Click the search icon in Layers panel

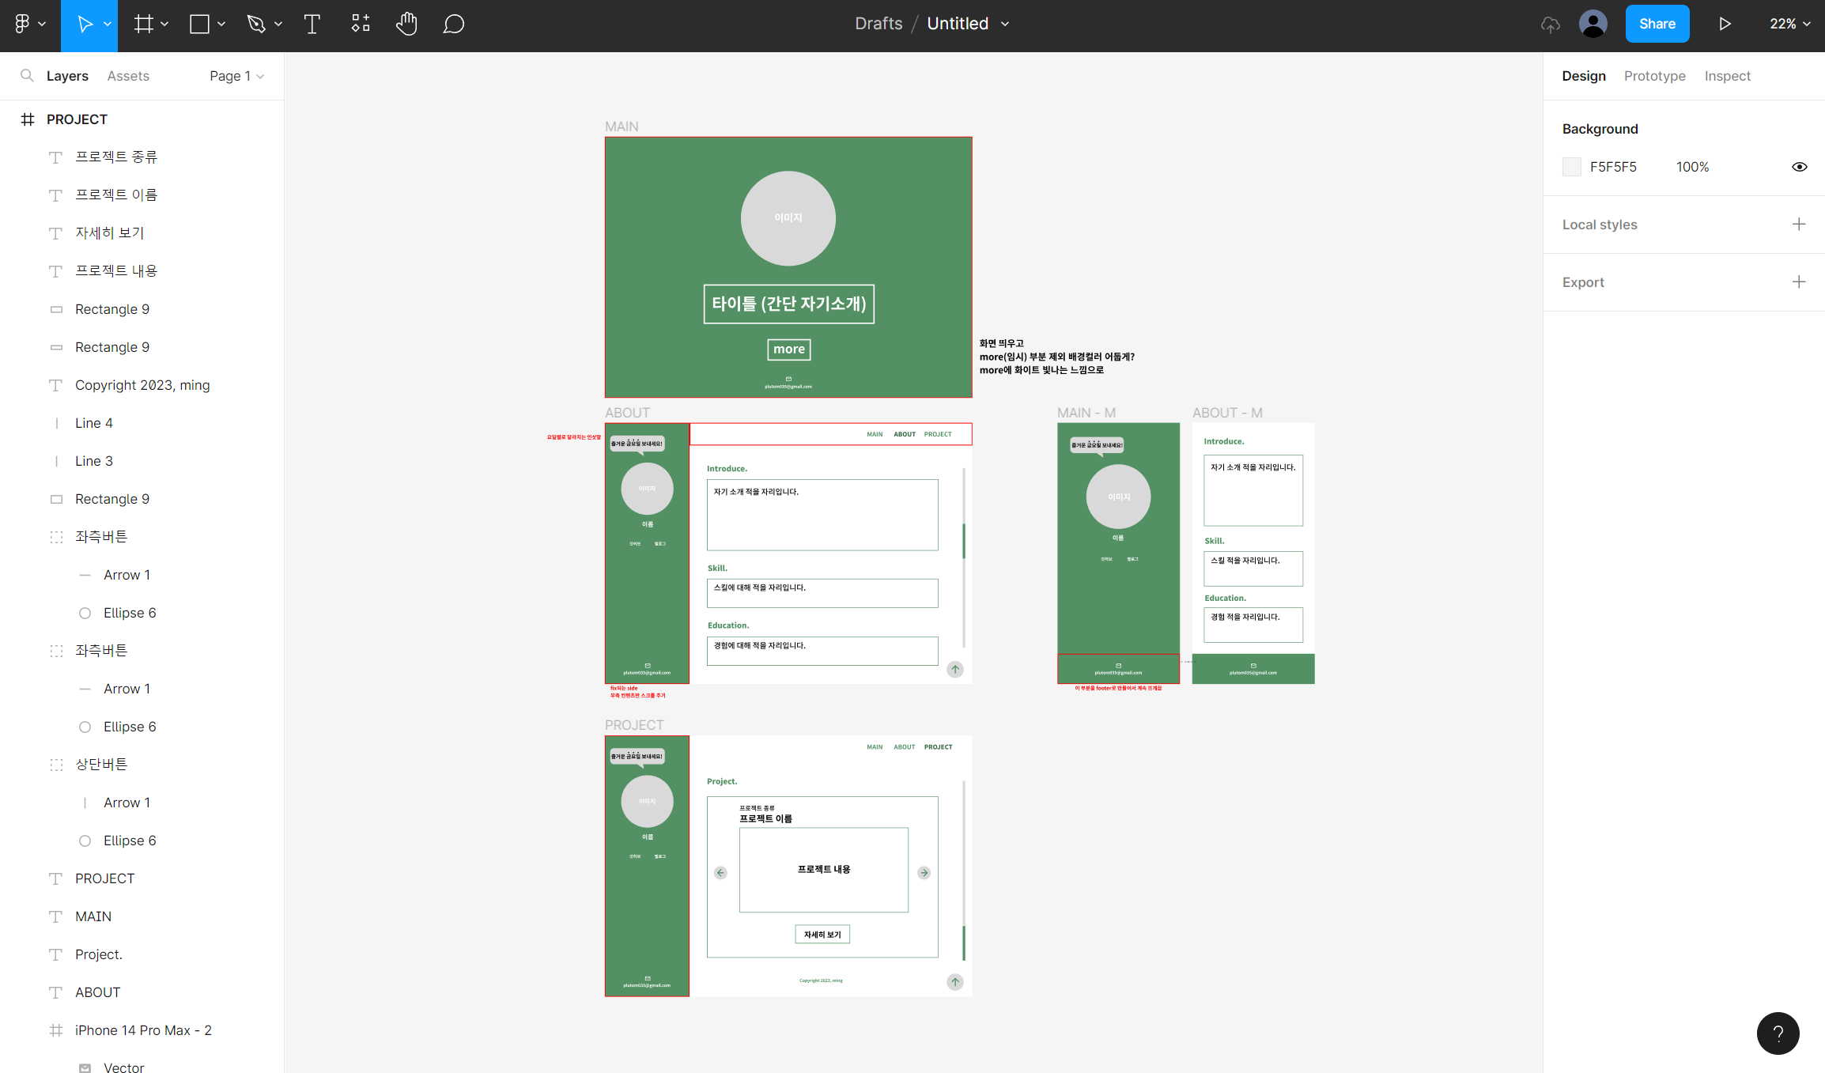(27, 76)
